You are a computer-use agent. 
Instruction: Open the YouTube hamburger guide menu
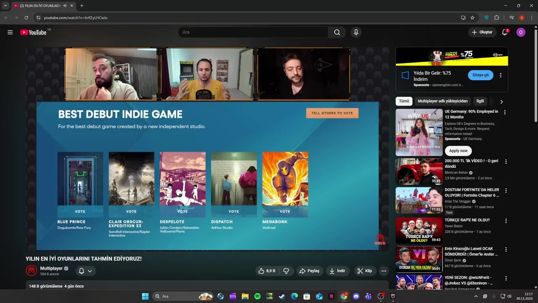click(10, 32)
